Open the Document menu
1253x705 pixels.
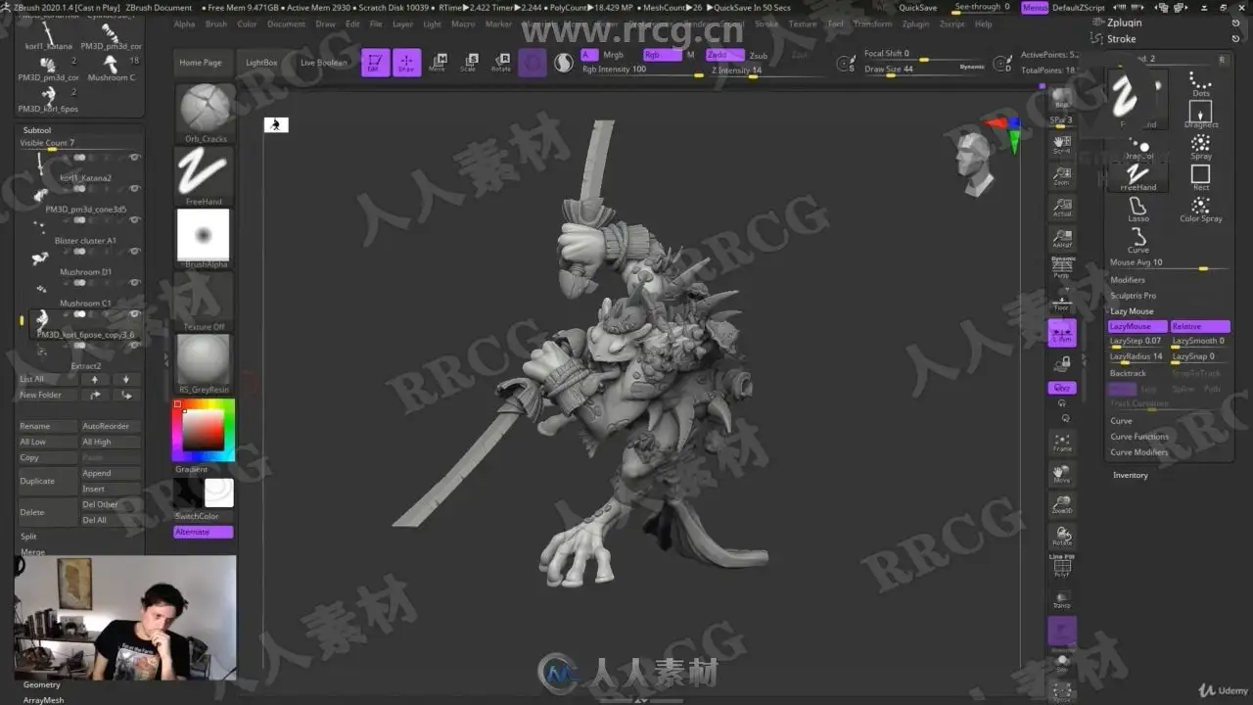point(286,23)
